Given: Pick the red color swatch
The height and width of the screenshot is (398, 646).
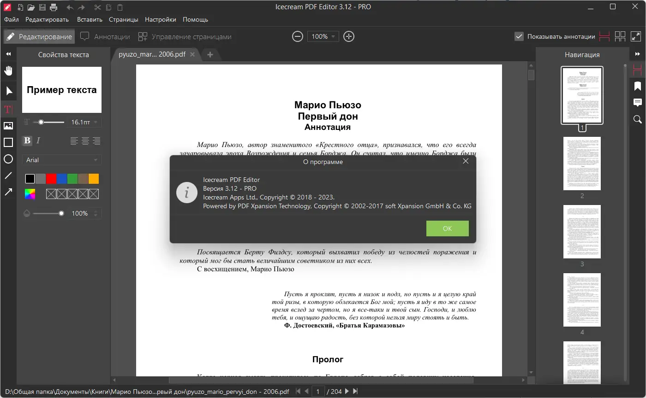Looking at the screenshot, I should pyautogui.click(x=51, y=179).
